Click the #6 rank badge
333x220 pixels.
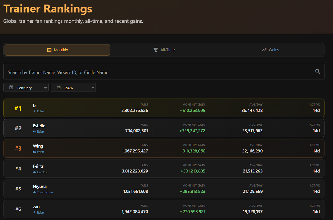[18, 209]
